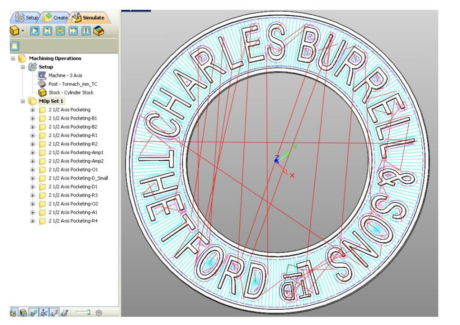Select 2 1/2 Axis Pocketing-Amp2 operation
The image size is (460, 325).
pos(76,161)
